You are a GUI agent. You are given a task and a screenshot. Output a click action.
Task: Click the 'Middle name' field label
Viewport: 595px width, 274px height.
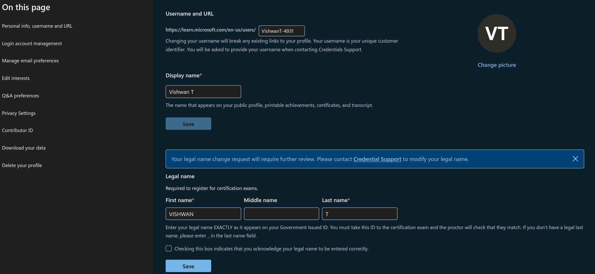coord(261,200)
